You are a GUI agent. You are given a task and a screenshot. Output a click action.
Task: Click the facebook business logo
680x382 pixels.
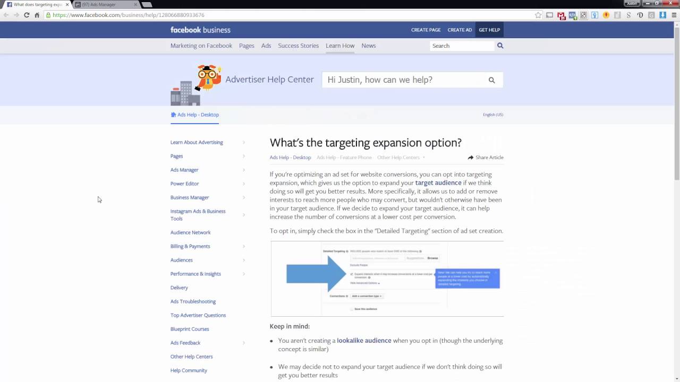pyautogui.click(x=200, y=30)
